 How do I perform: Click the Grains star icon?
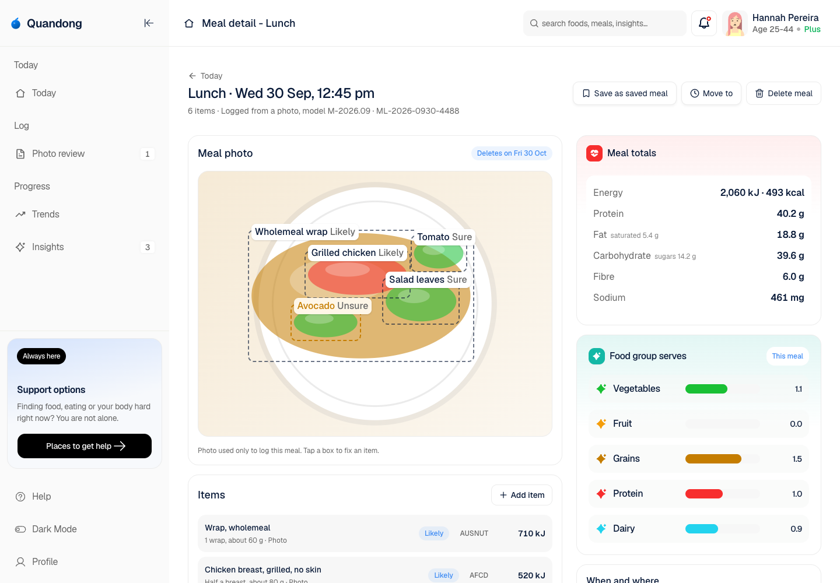pos(601,459)
